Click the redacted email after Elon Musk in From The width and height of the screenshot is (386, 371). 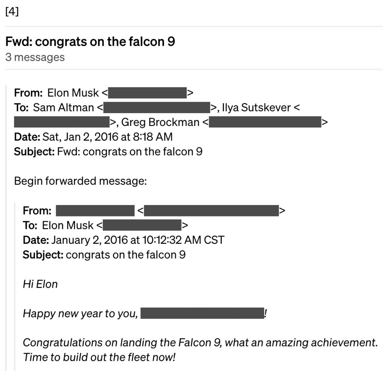[x=147, y=93]
